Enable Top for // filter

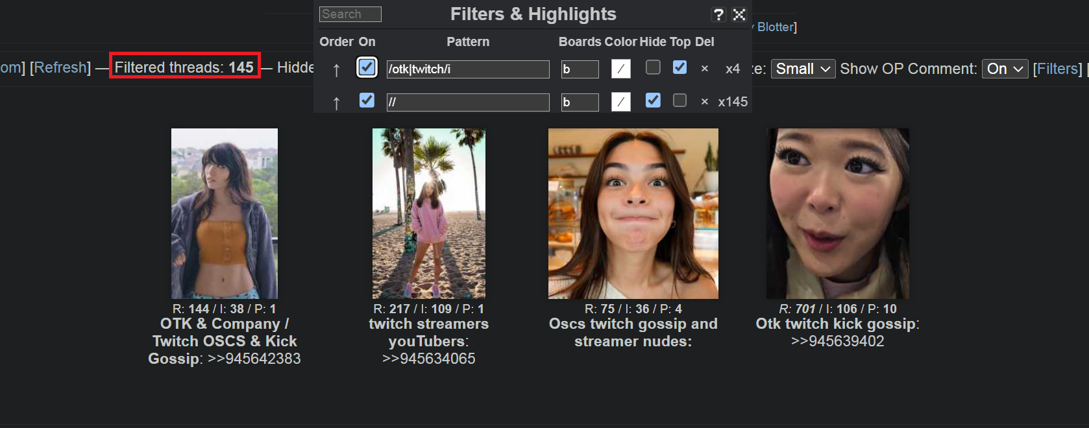click(x=679, y=100)
